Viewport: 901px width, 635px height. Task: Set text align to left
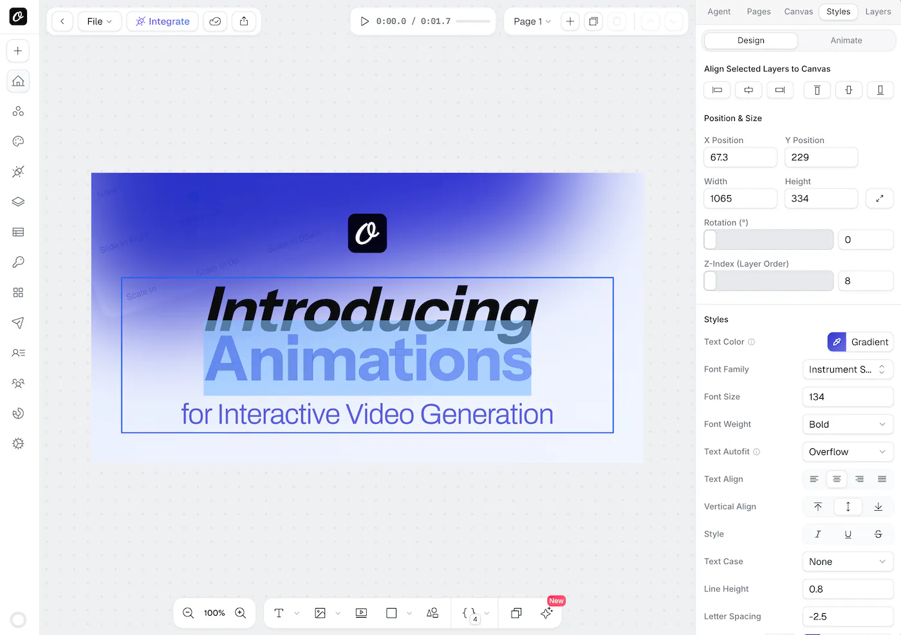point(814,479)
